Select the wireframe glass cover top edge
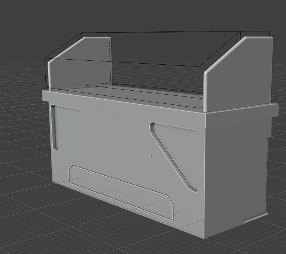This screenshot has height=254, width=286. 175,32
